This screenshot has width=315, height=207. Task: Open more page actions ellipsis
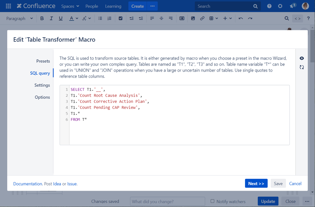click(307, 201)
